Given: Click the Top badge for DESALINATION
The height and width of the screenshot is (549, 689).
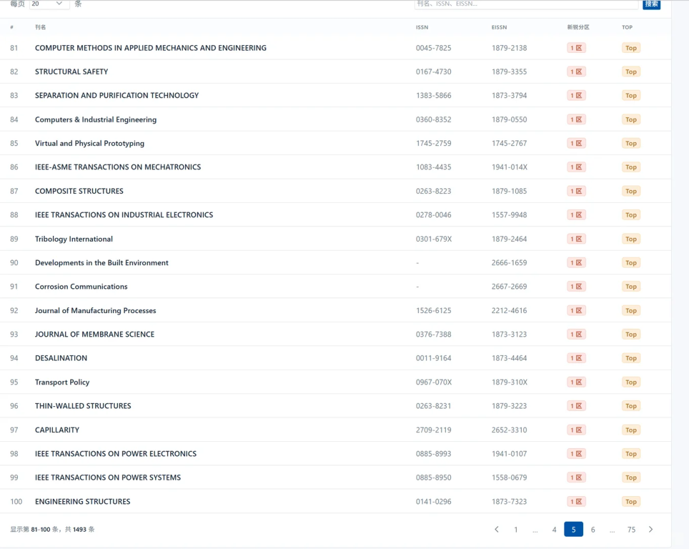Looking at the screenshot, I should [631, 358].
